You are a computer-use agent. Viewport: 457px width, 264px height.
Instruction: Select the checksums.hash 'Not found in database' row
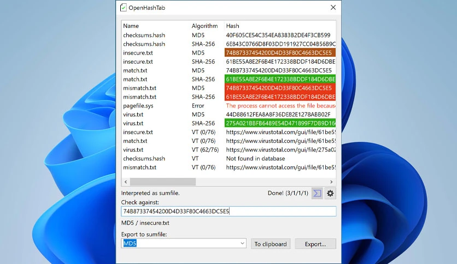229,159
